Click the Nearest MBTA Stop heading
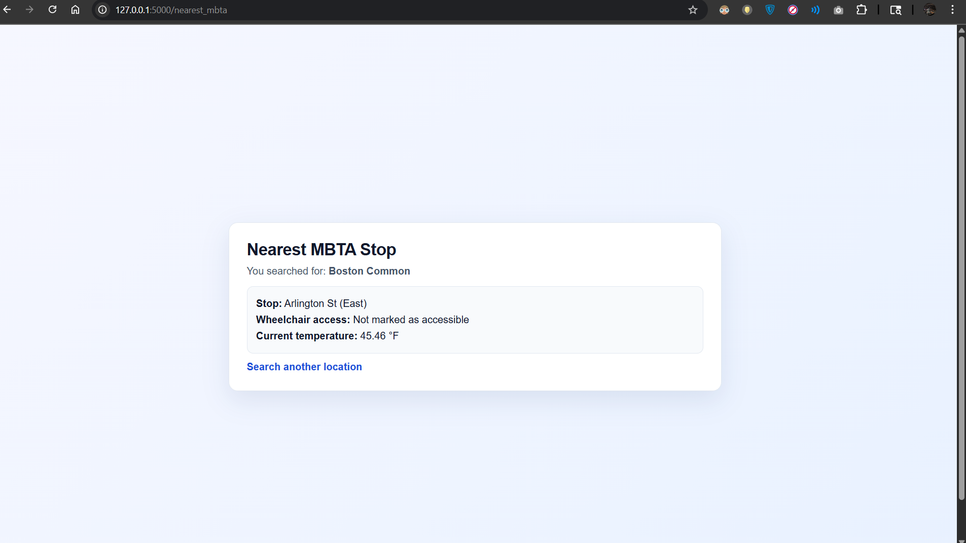Image resolution: width=966 pixels, height=543 pixels. pos(321,249)
